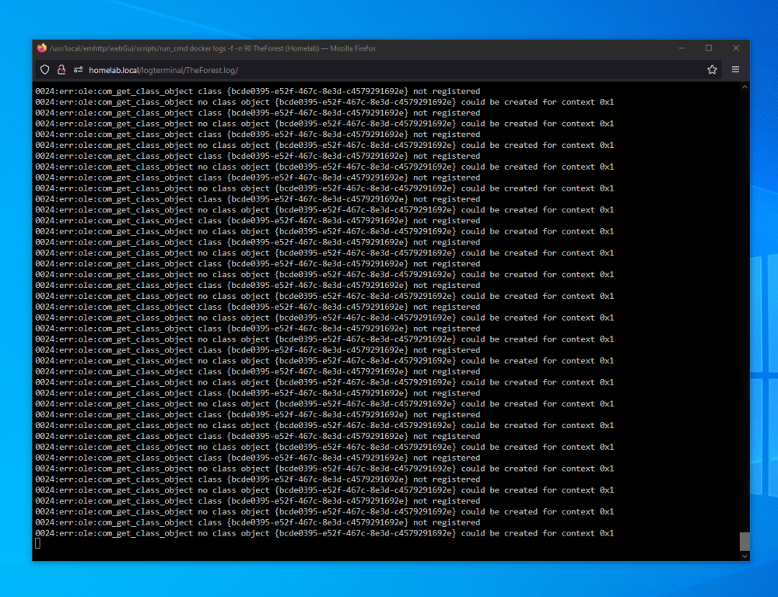This screenshot has height=597, width=778.
Task: Close the Firefox log window
Action: click(736, 48)
